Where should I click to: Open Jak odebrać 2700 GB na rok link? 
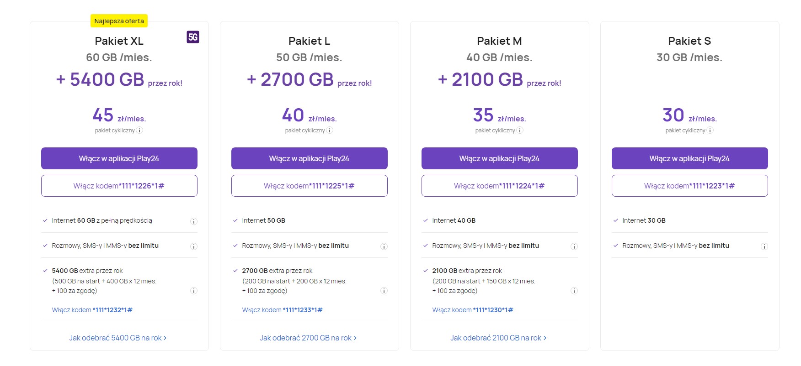click(x=308, y=338)
